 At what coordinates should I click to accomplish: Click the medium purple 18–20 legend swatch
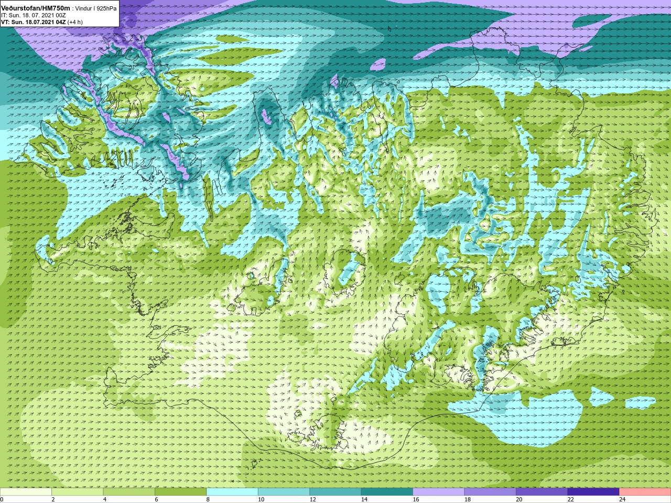(x=491, y=492)
